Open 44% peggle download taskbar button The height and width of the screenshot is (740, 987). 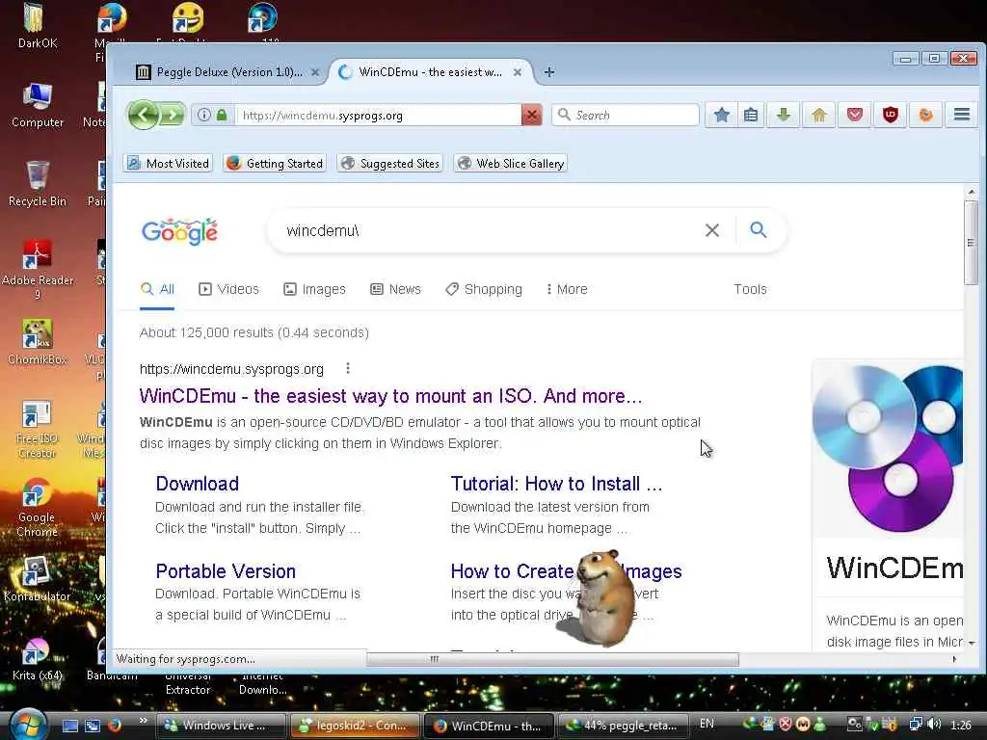[623, 726]
